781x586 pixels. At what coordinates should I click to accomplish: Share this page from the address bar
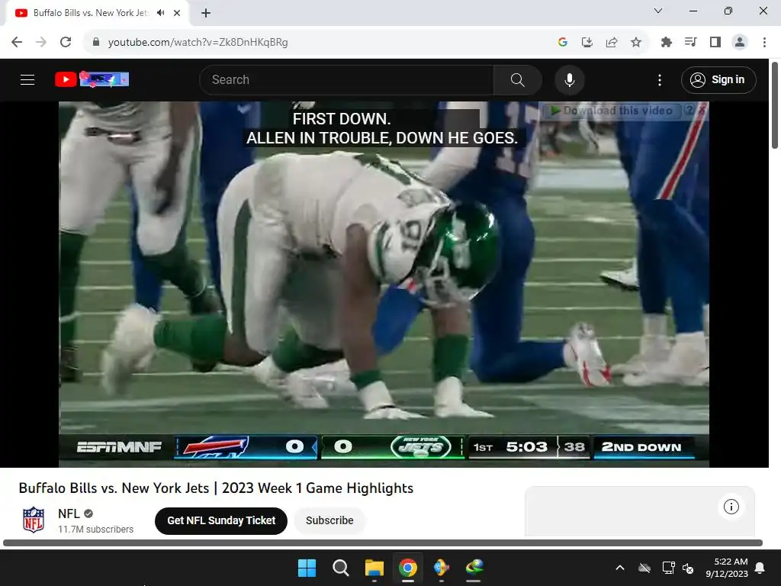click(612, 43)
